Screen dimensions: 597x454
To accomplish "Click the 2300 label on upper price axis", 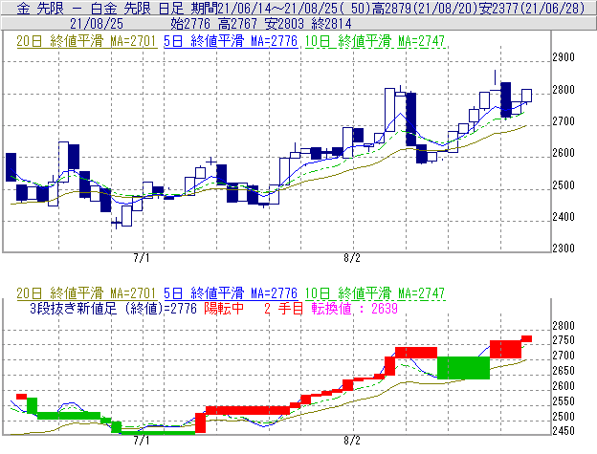I will [564, 249].
